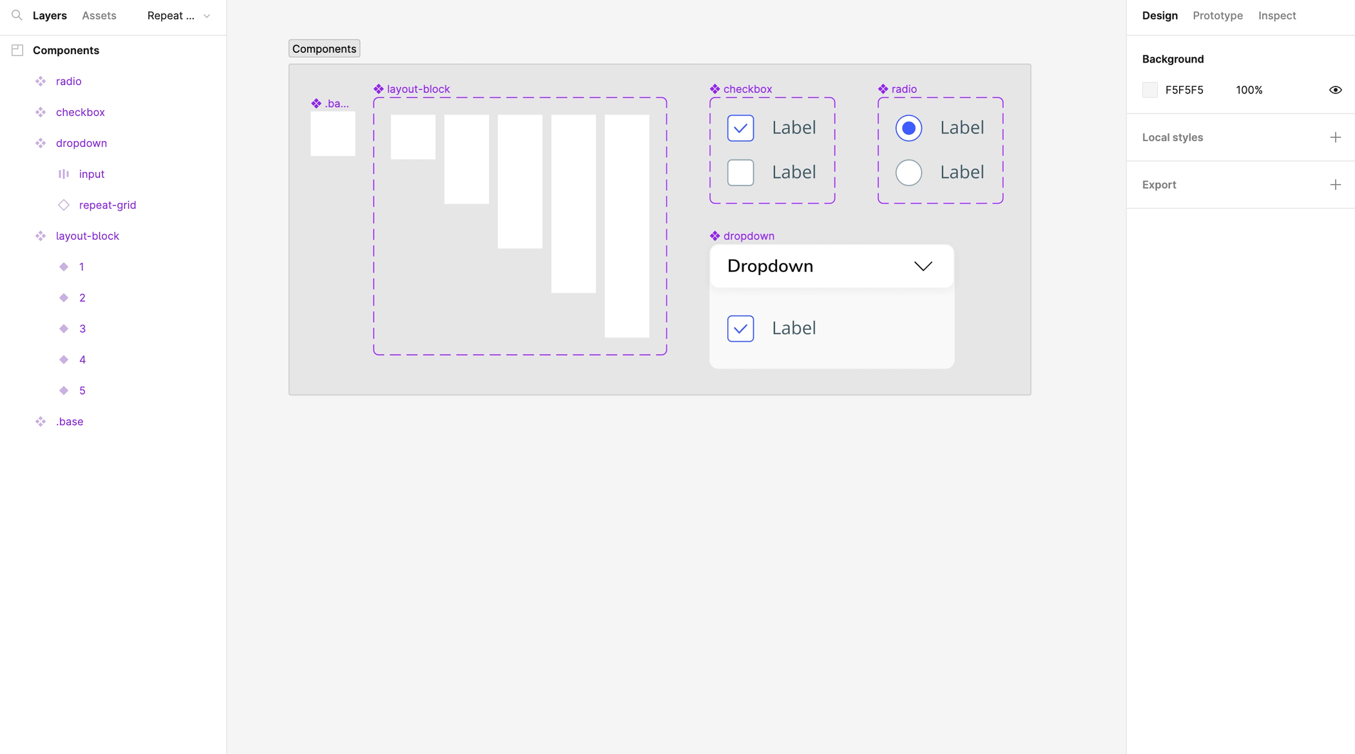Add a local style with plus icon
This screenshot has height=754, width=1355.
[1335, 137]
